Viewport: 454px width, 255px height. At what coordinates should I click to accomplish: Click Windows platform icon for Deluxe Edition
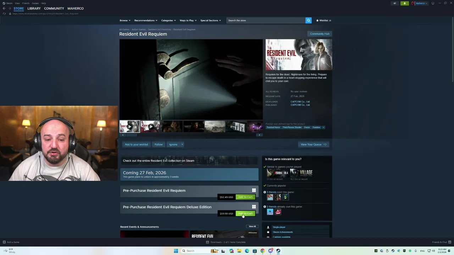[254, 207]
